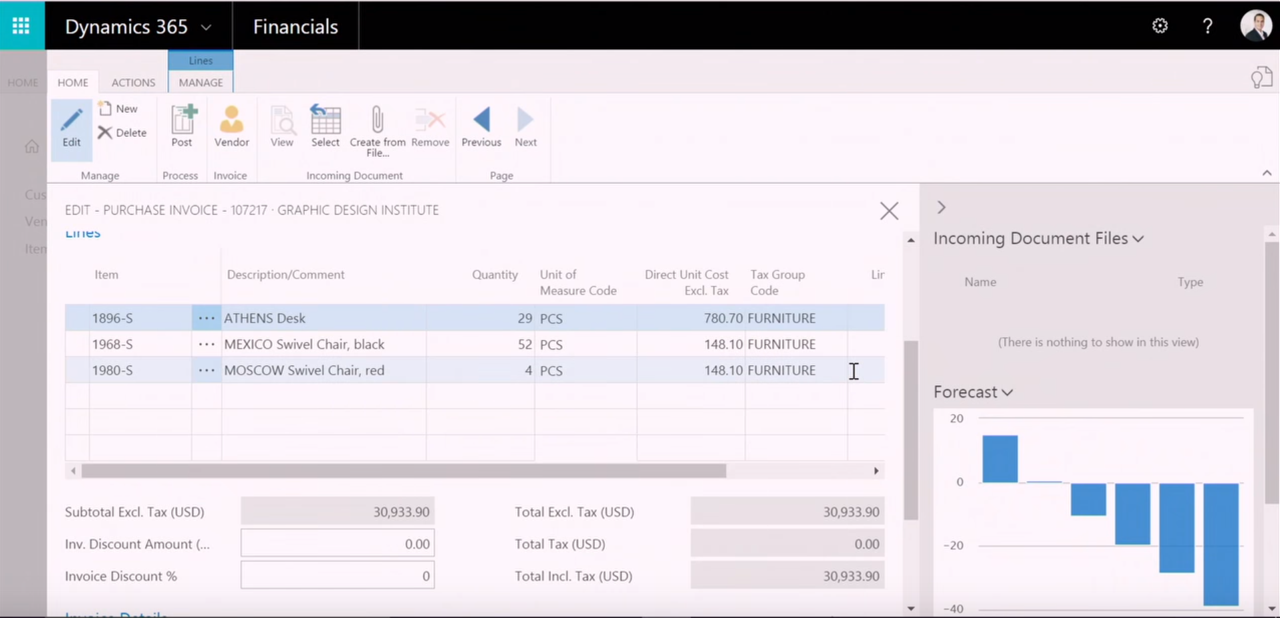Remove the incoming document
The image size is (1280, 618).
pos(430,126)
